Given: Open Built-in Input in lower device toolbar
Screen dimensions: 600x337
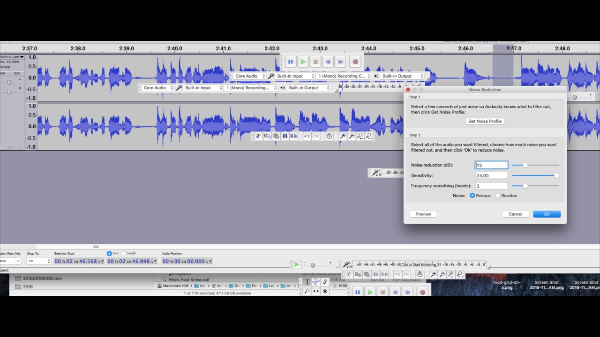Looking at the screenshot, I should click(203, 88).
